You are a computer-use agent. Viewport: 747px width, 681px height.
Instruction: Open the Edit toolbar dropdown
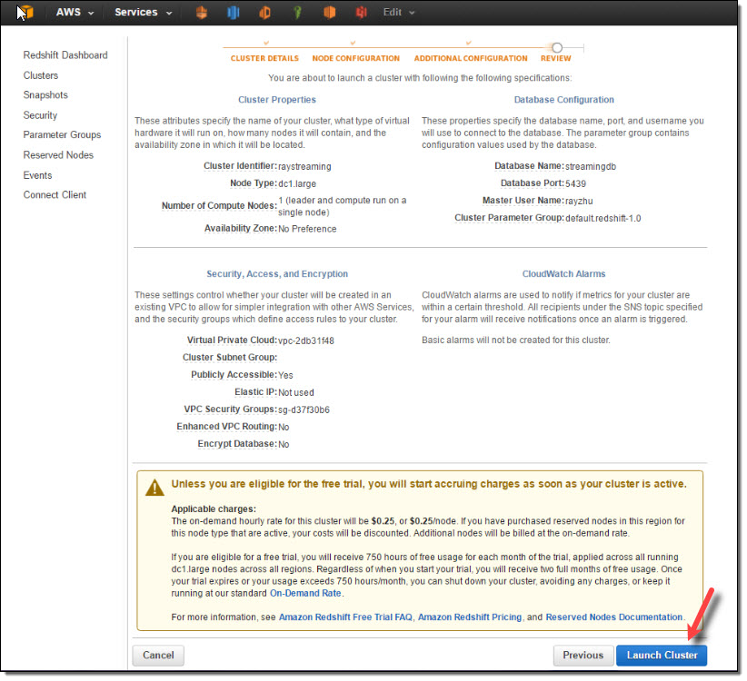click(x=398, y=13)
